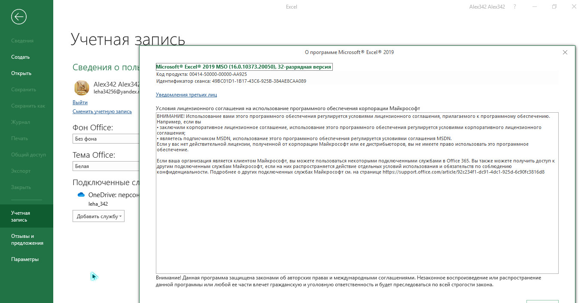Viewport: 584px width, 303px height.
Task: Select Создать in the left sidebar
Action: point(20,57)
